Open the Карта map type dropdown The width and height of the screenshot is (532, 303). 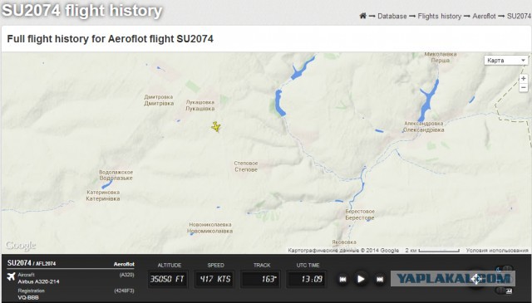[506, 61]
